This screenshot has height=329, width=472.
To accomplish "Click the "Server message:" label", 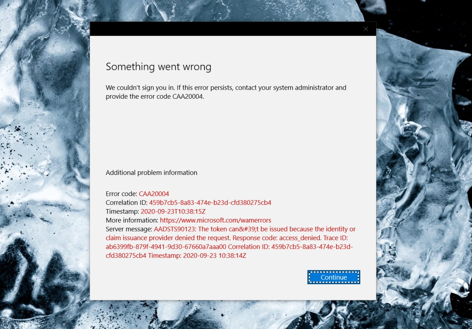I will tap(129, 229).
